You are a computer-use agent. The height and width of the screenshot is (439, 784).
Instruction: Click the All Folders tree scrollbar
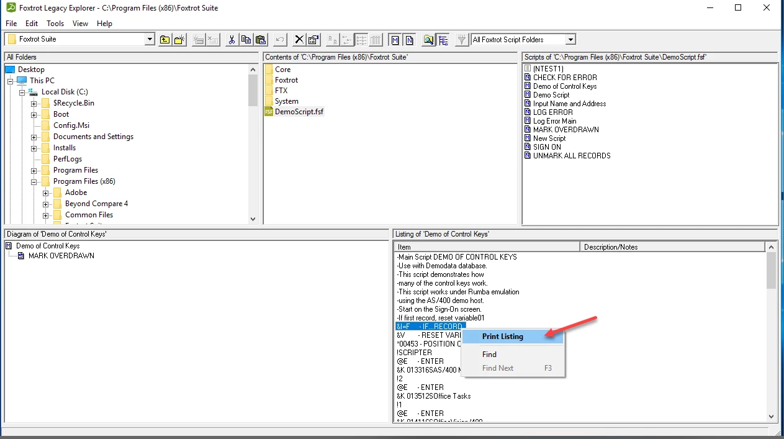point(253,143)
